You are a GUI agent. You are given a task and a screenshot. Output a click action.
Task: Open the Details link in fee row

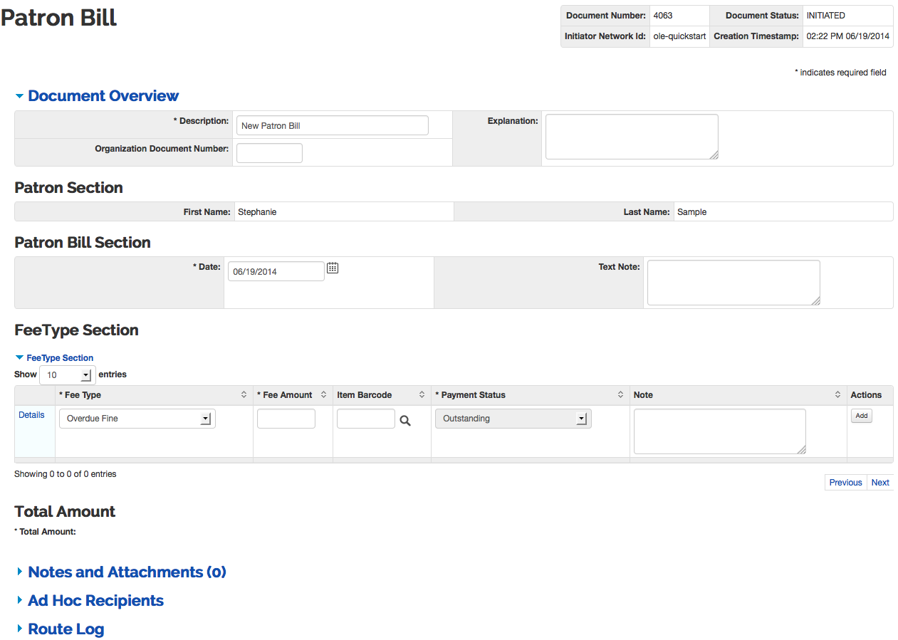tap(31, 415)
